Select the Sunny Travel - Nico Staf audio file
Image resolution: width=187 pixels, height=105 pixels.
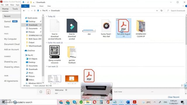point(106,28)
